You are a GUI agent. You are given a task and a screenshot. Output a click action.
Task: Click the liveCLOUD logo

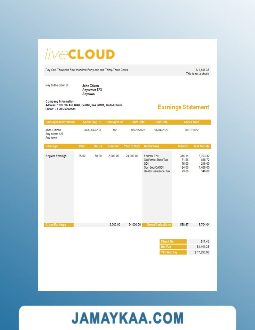point(80,54)
